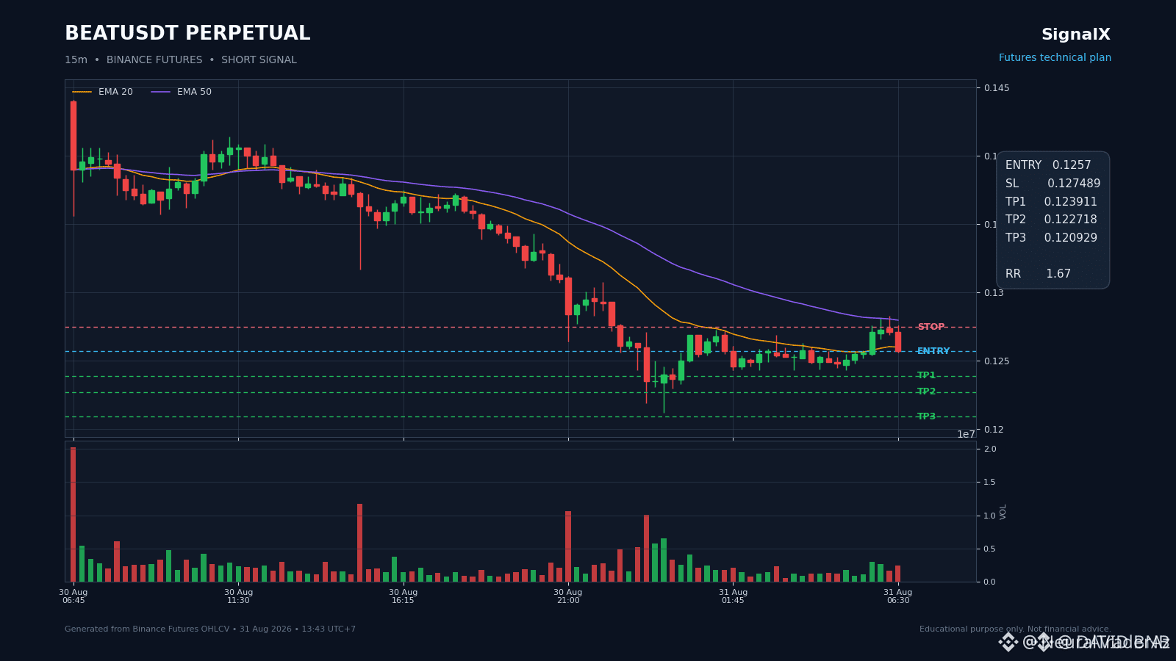Click the Generated from Binance Futures OHLCV footer
The width and height of the screenshot is (1176, 661).
tap(210, 629)
